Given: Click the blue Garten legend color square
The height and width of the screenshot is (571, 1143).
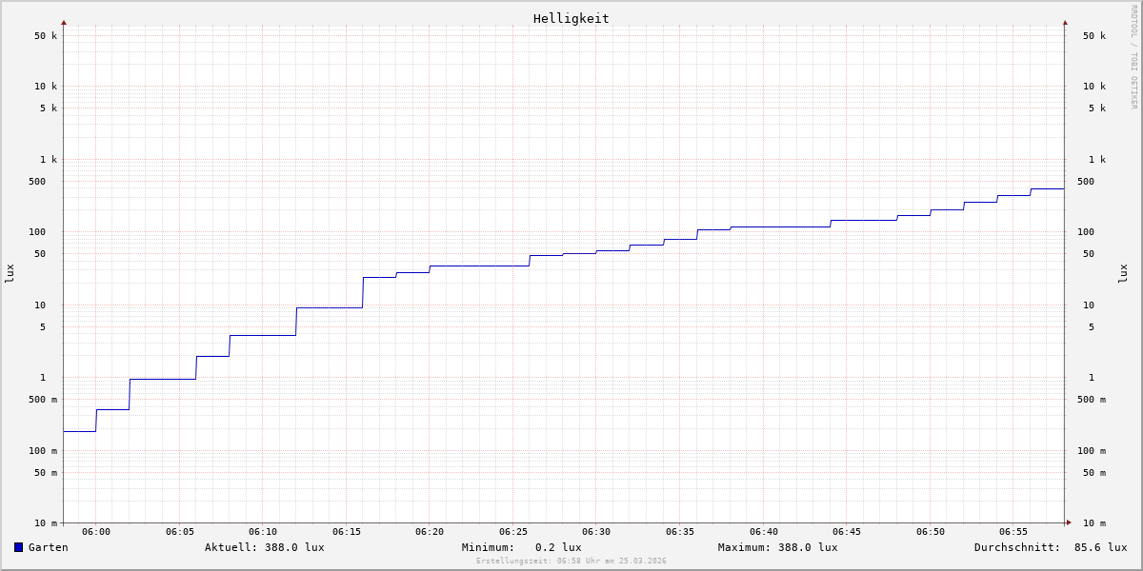Looking at the screenshot, I should click(18, 547).
